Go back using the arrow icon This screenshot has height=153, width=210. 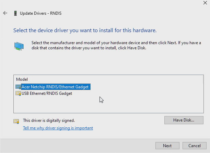[x=5, y=13]
